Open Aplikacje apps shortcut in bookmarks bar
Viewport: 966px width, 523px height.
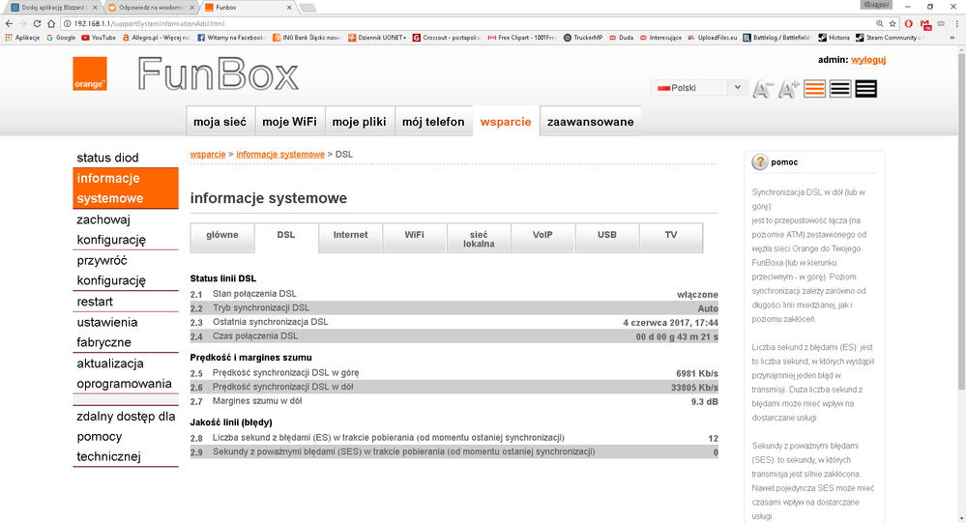point(22,38)
